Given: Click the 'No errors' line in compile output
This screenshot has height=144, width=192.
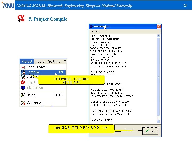Looking at the screenshot, I should pyautogui.click(x=95, y=75).
